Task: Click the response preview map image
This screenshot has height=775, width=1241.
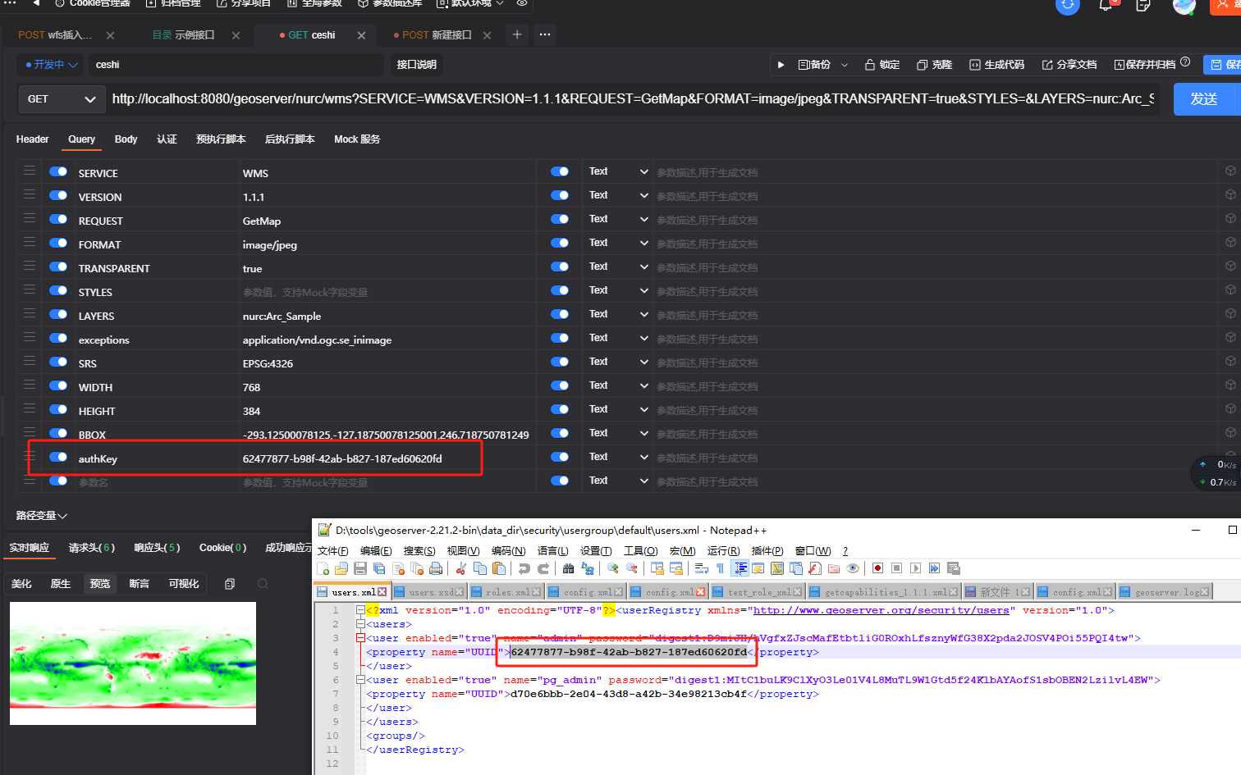Action: click(x=133, y=663)
